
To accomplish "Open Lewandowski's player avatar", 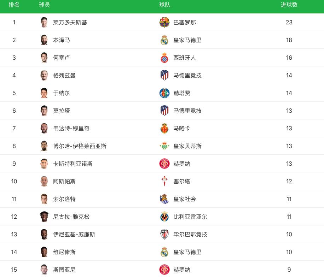I will coord(44,22).
